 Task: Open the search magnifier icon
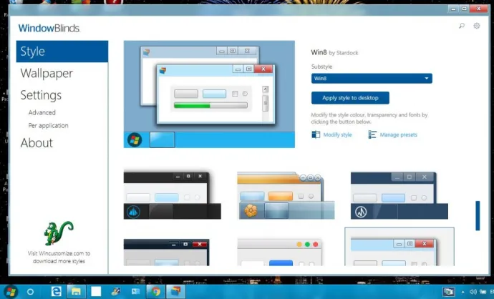462,26
